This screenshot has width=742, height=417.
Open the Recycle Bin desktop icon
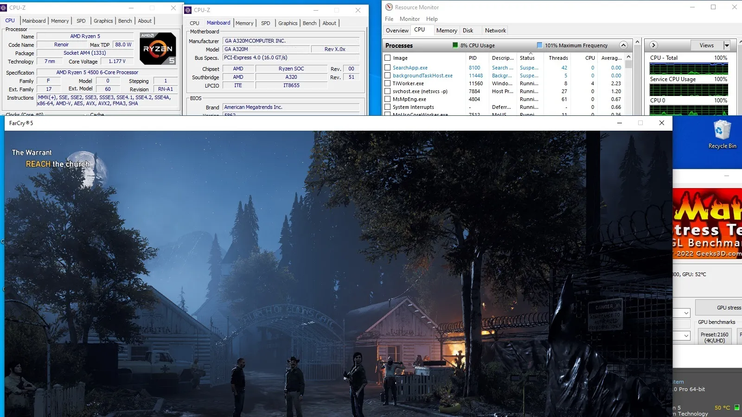722,134
